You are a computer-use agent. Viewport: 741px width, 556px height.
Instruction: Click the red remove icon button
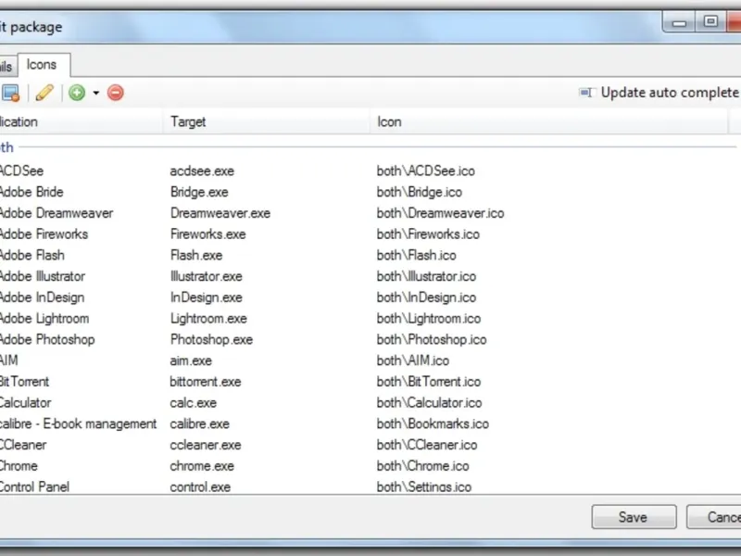click(115, 93)
